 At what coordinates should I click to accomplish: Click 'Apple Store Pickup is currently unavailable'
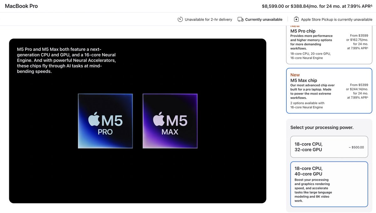coord(337,19)
